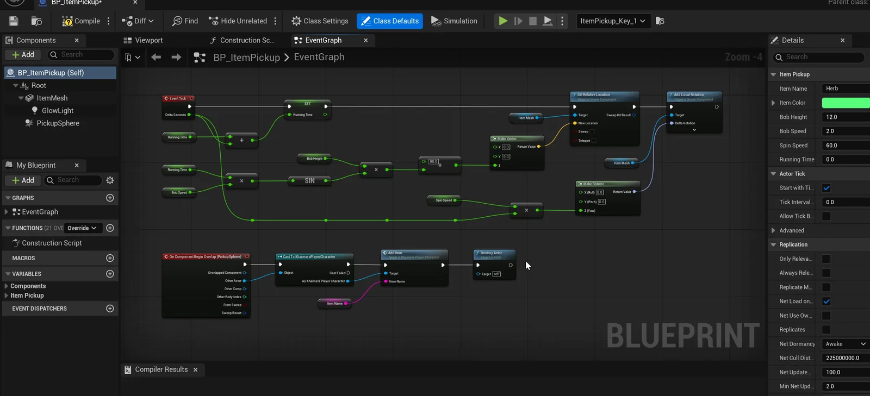Image resolution: width=870 pixels, height=396 pixels.
Task: Add a new macro with plus icon
Action: pyautogui.click(x=110, y=258)
